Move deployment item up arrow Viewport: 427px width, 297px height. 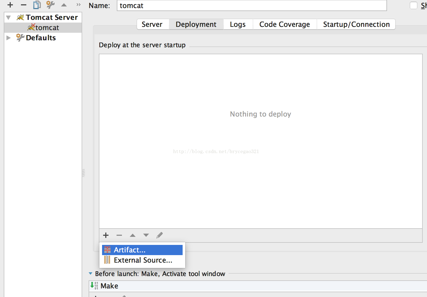click(133, 235)
